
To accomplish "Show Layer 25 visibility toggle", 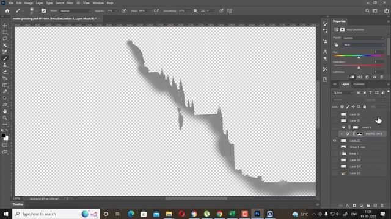I will pos(335,120).
